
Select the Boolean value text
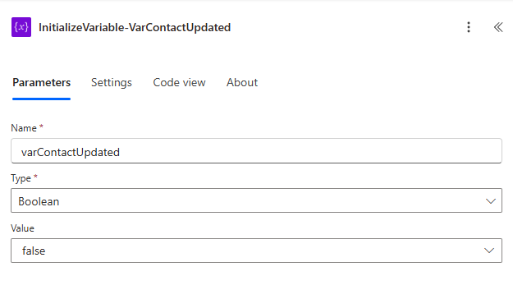39,201
